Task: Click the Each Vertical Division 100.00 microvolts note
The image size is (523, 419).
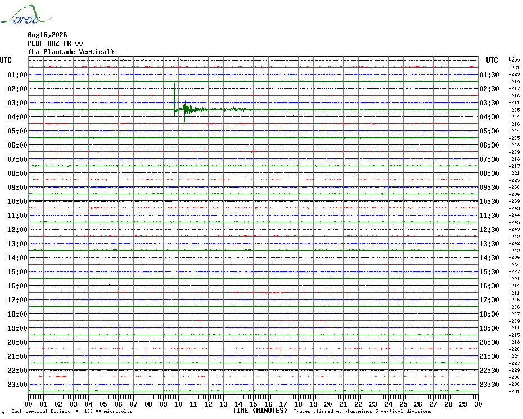Action: click(71, 411)
